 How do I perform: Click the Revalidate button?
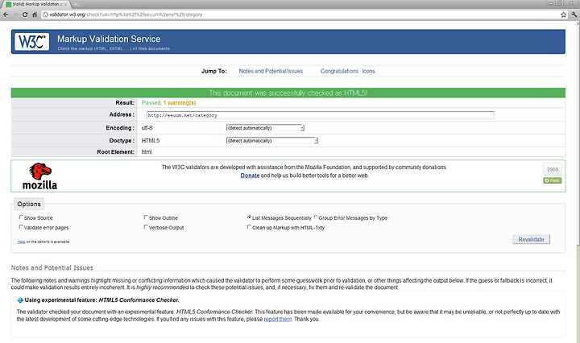pyautogui.click(x=531, y=239)
